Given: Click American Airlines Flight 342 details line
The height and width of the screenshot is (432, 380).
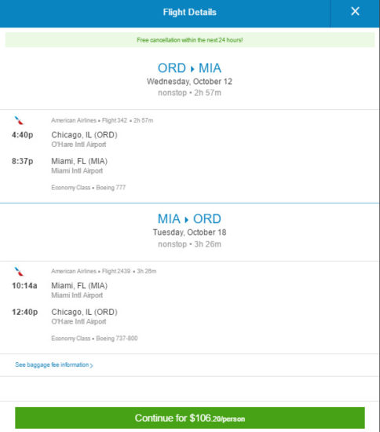Looking at the screenshot, I should tap(102, 120).
